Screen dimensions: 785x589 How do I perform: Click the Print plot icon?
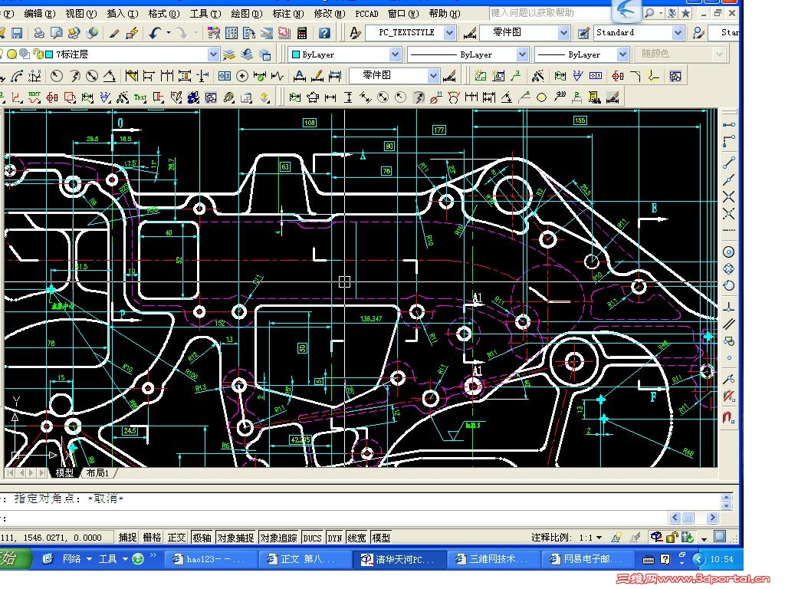[39, 33]
